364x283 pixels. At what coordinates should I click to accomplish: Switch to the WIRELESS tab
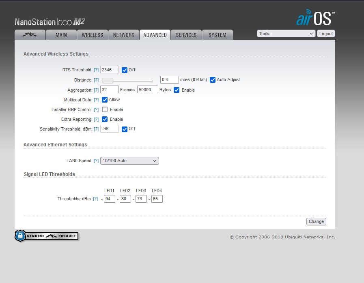(x=93, y=35)
